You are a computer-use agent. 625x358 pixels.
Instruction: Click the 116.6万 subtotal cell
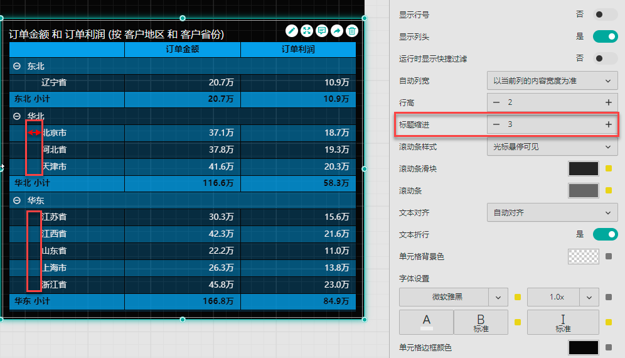183,183
